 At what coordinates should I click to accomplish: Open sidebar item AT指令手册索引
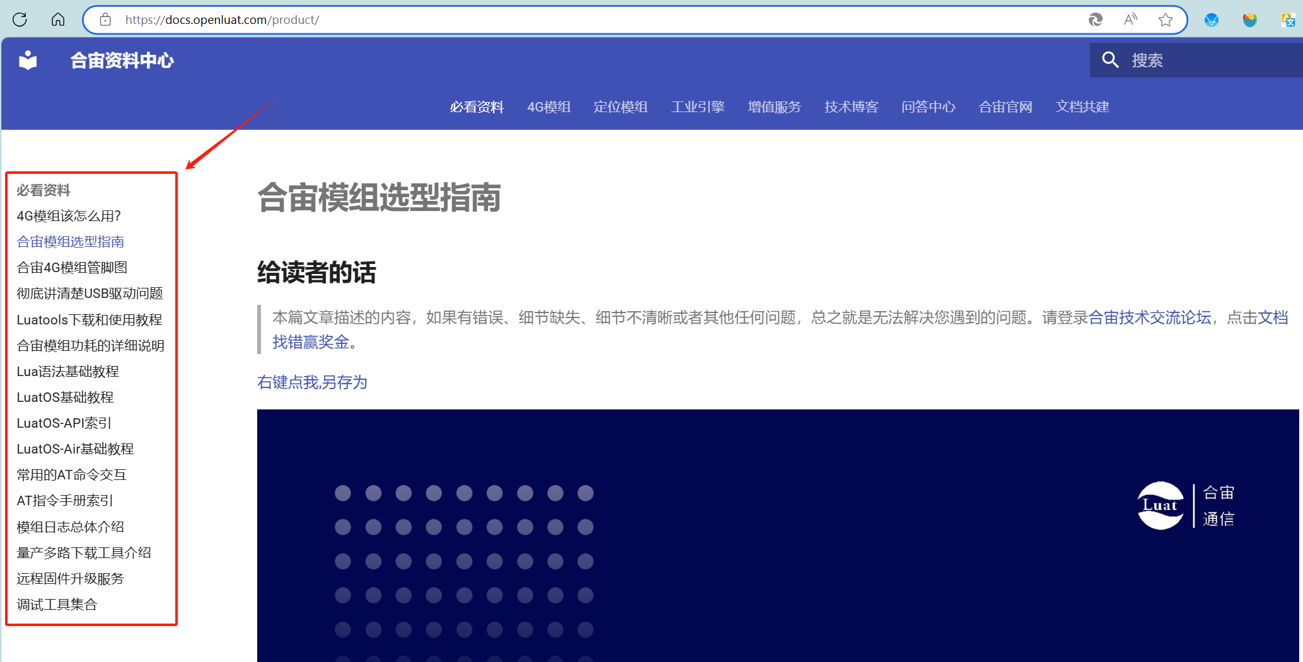tap(65, 501)
